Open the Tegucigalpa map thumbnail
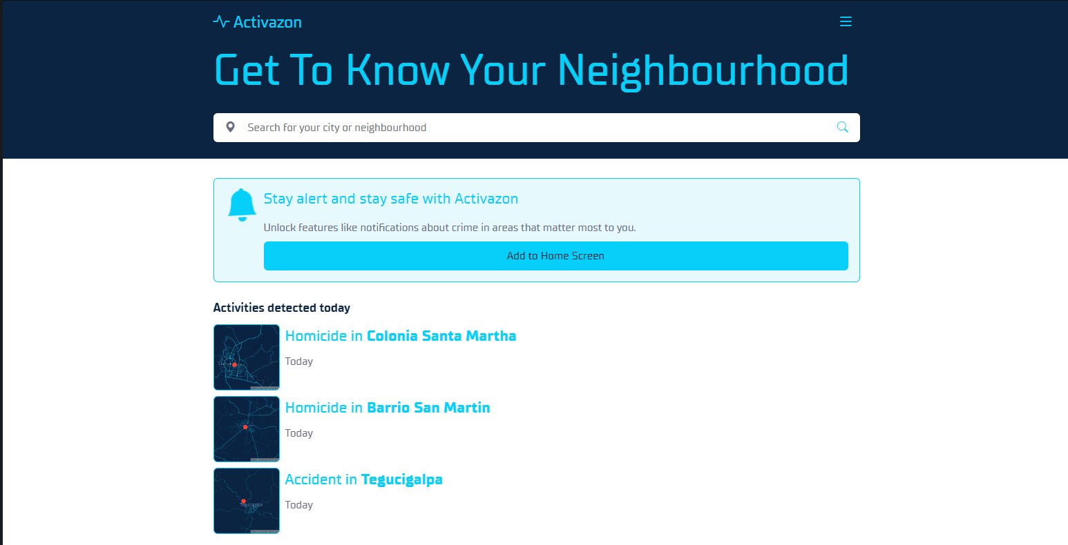The image size is (1068, 545). (x=247, y=501)
